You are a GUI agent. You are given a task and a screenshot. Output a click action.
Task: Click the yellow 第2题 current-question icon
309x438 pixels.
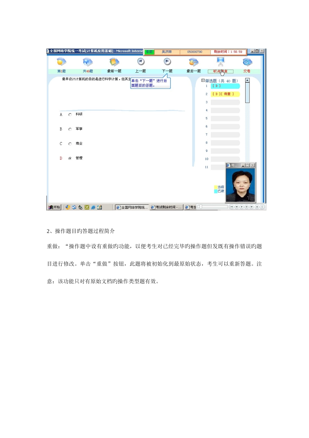coord(61,62)
